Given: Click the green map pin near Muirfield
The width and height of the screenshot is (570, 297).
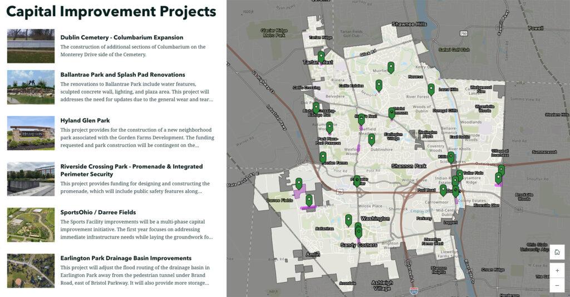Looking at the screenshot, I should [x=391, y=67].
